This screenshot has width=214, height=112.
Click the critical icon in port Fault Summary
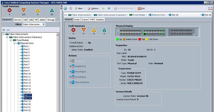point(73,30)
